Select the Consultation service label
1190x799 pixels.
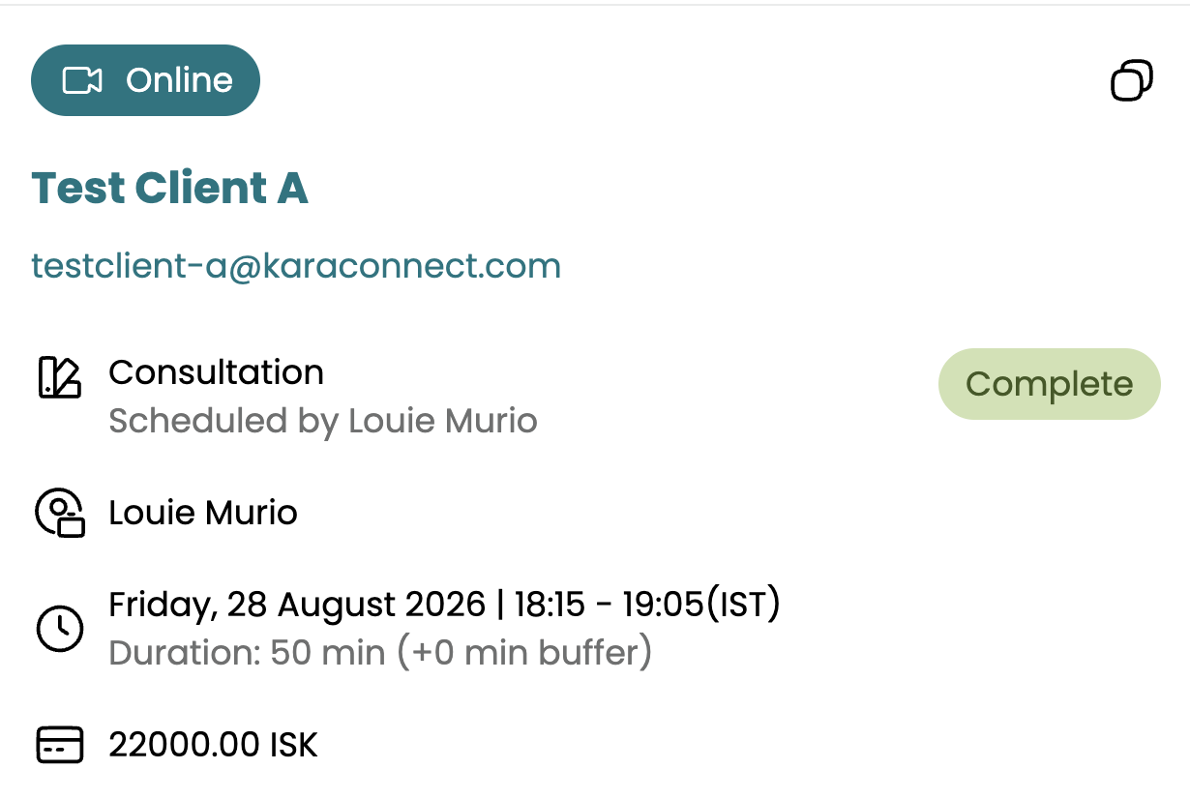click(x=216, y=372)
